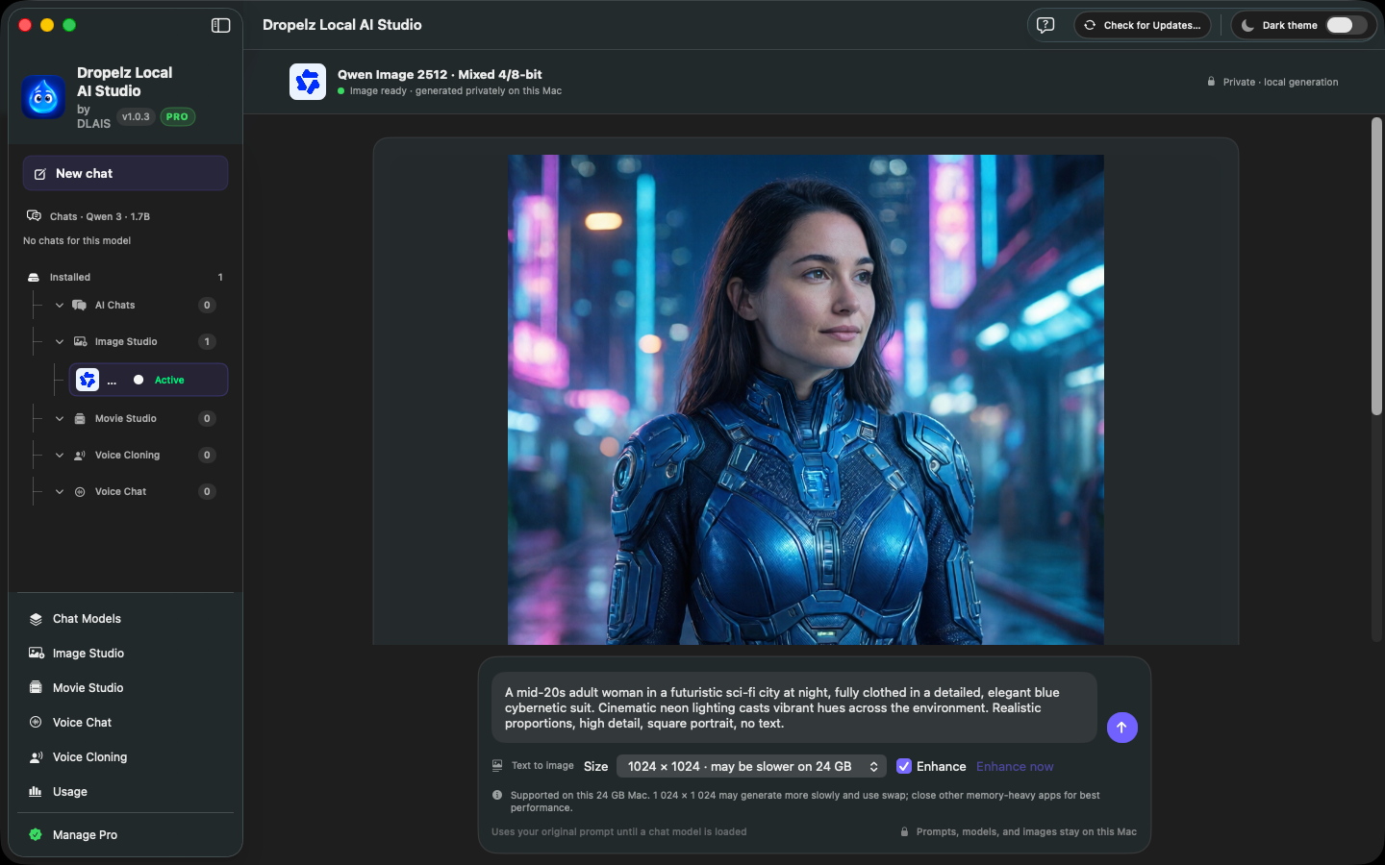The height and width of the screenshot is (865, 1385).
Task: Click the Enhance now link
Action: tap(1015, 766)
